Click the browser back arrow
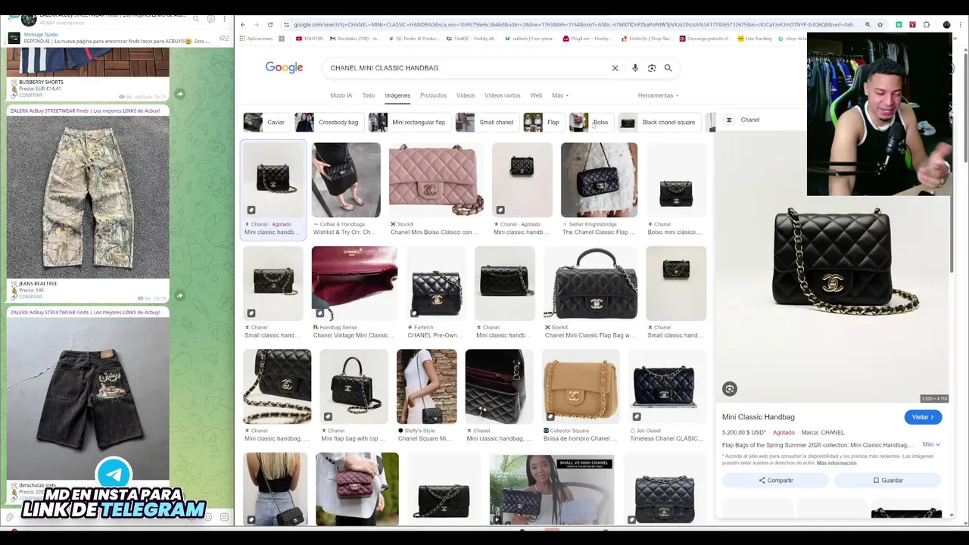 [x=243, y=25]
